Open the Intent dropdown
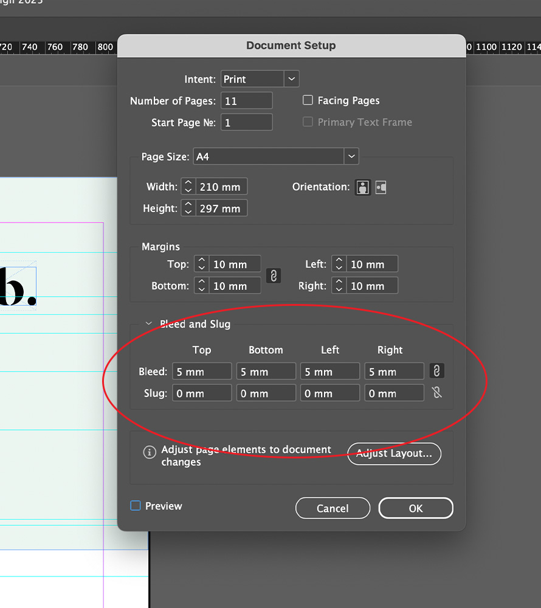Image resolution: width=541 pixels, height=608 pixels. [x=291, y=79]
